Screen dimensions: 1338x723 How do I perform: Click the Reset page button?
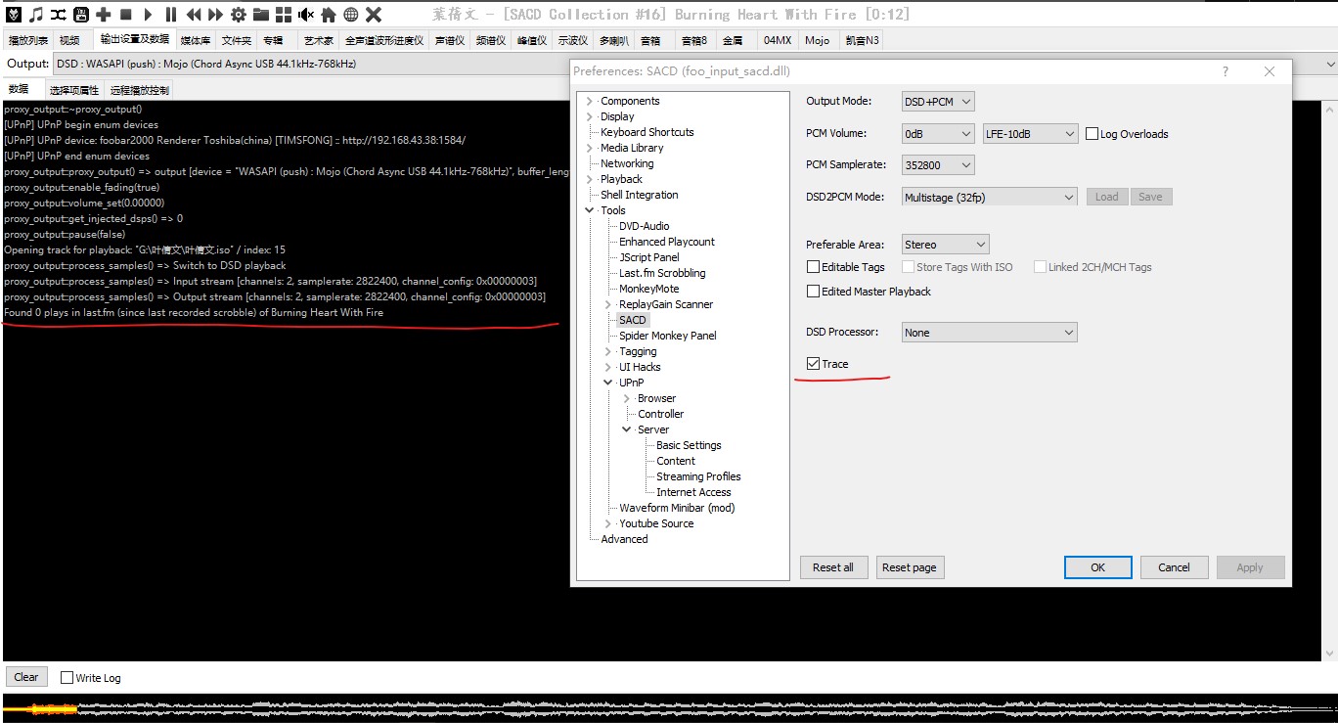tap(909, 567)
